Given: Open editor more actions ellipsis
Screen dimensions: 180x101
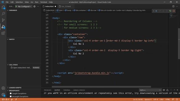Looking at the screenshot, I should (x=177, y=6).
